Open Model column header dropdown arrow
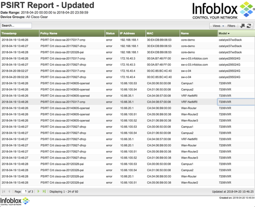255x207 pixels. pos(229,34)
